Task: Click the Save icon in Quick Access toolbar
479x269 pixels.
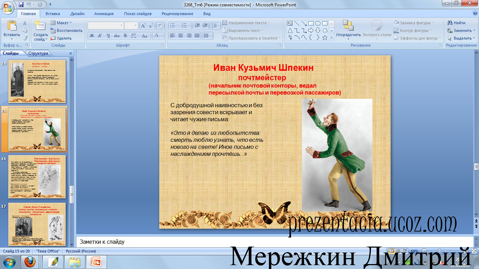Action: click(x=21, y=5)
